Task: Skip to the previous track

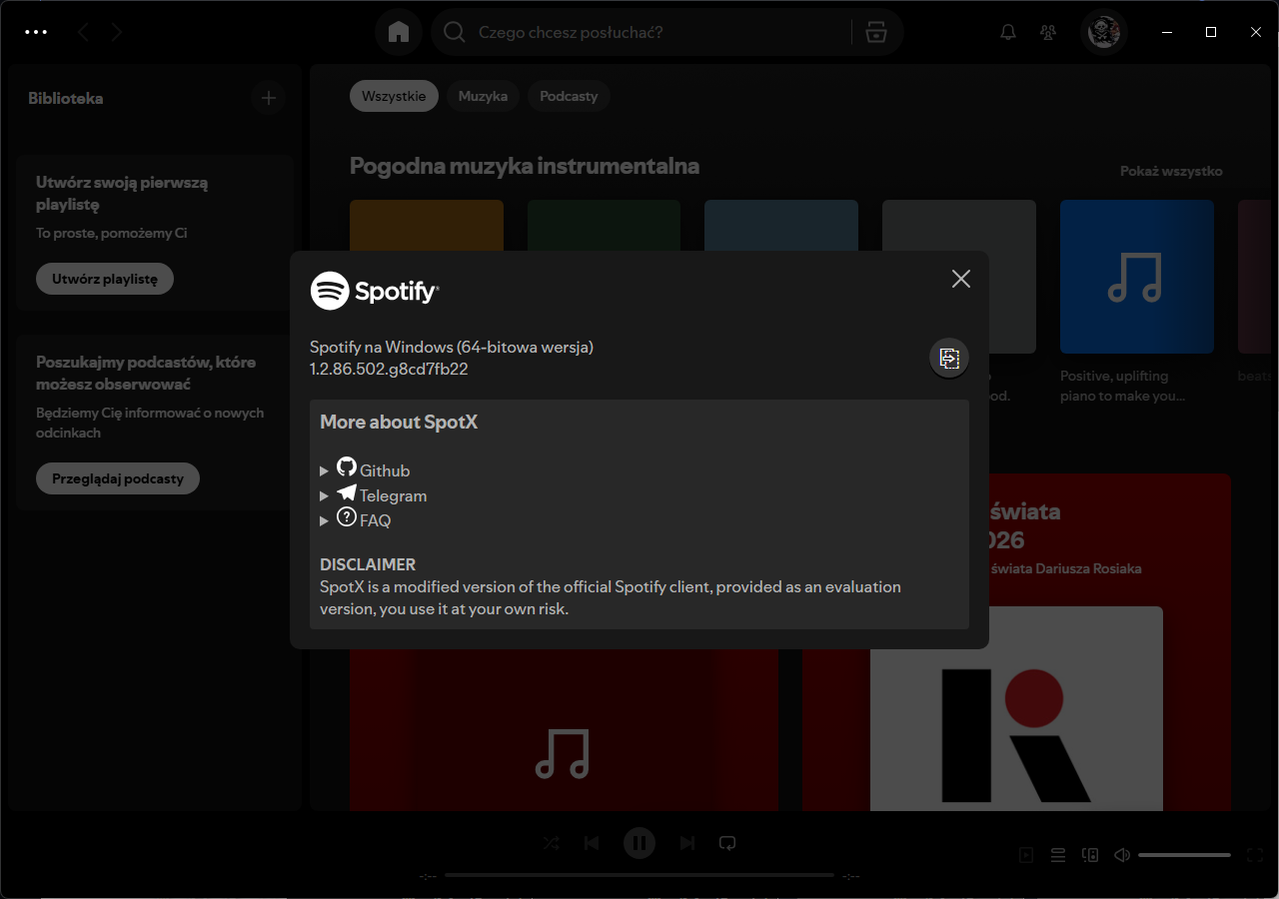Action: coord(592,843)
